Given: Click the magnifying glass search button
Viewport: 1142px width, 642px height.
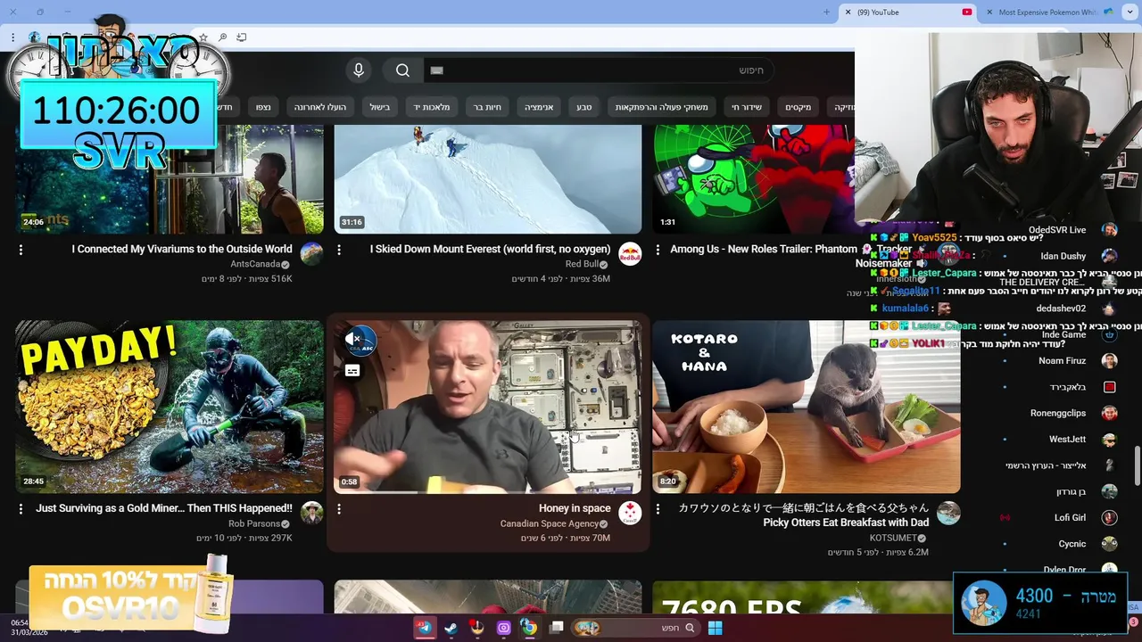Looking at the screenshot, I should [402, 70].
